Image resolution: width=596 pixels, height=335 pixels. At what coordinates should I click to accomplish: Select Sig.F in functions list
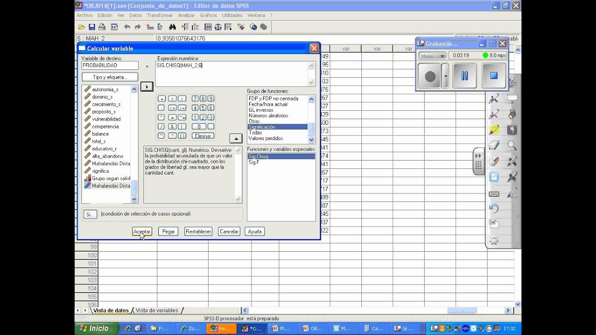281,162
